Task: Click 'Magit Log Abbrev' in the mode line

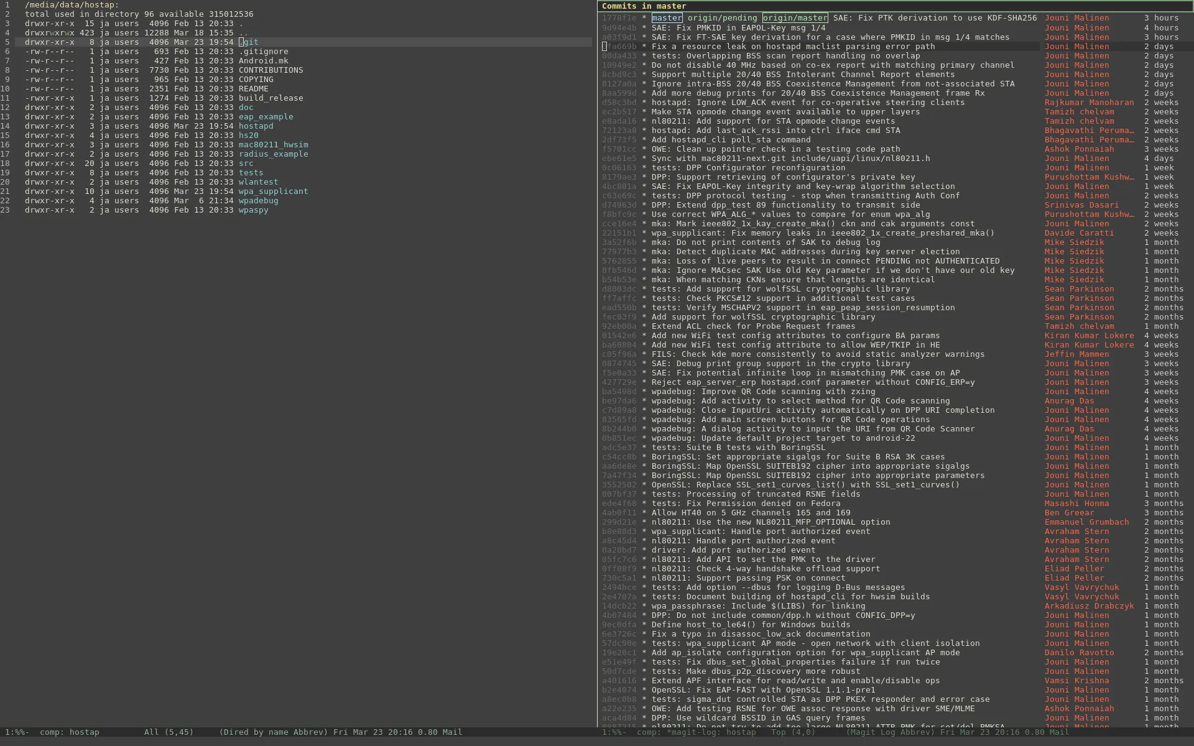Action: tap(890, 732)
